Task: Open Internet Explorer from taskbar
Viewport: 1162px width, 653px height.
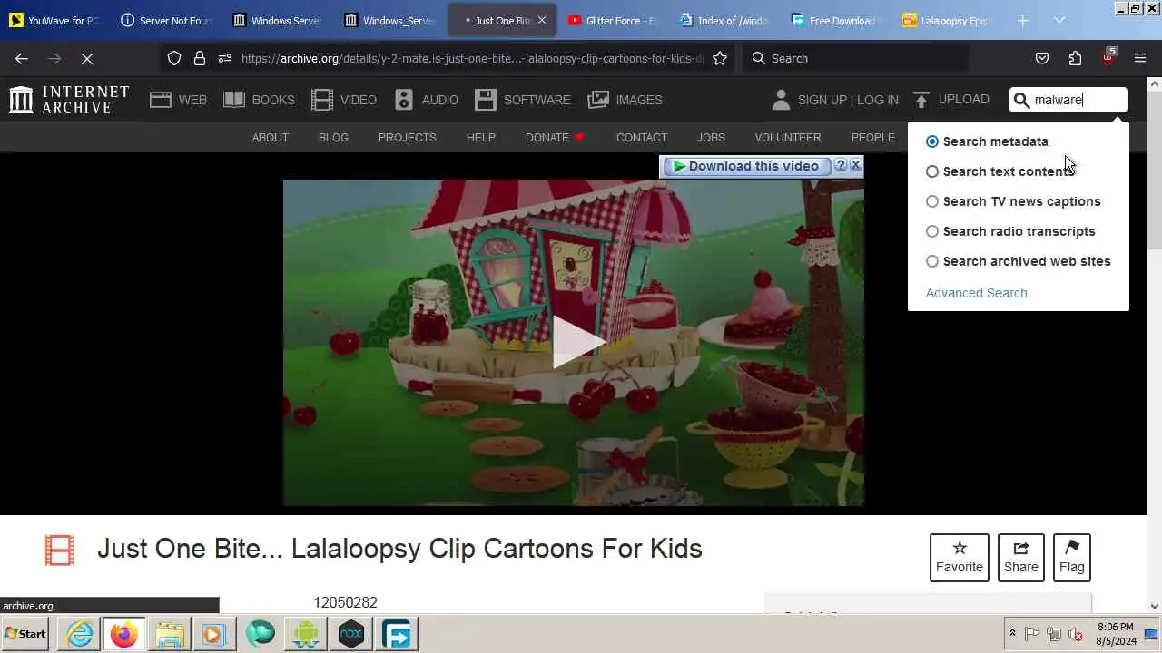Action: 80,634
